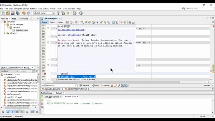This screenshot has height=121, width=215.
Task: Click the Stop Macro Recording icon
Action: (x=125, y=23)
